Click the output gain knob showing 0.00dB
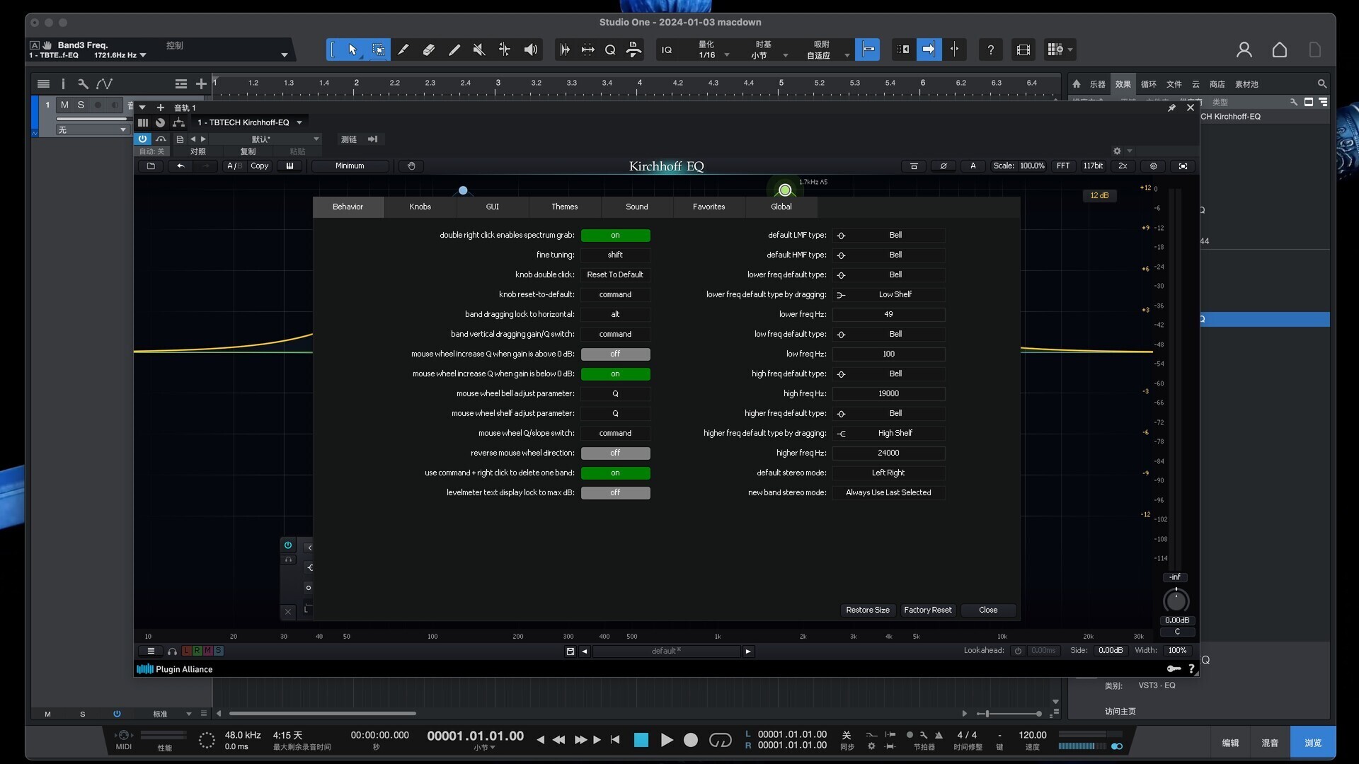 (x=1176, y=601)
